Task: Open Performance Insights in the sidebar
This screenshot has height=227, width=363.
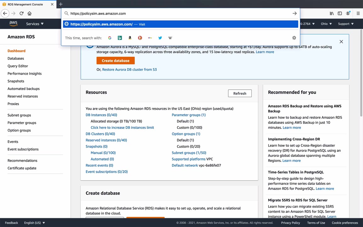Action: (25, 73)
